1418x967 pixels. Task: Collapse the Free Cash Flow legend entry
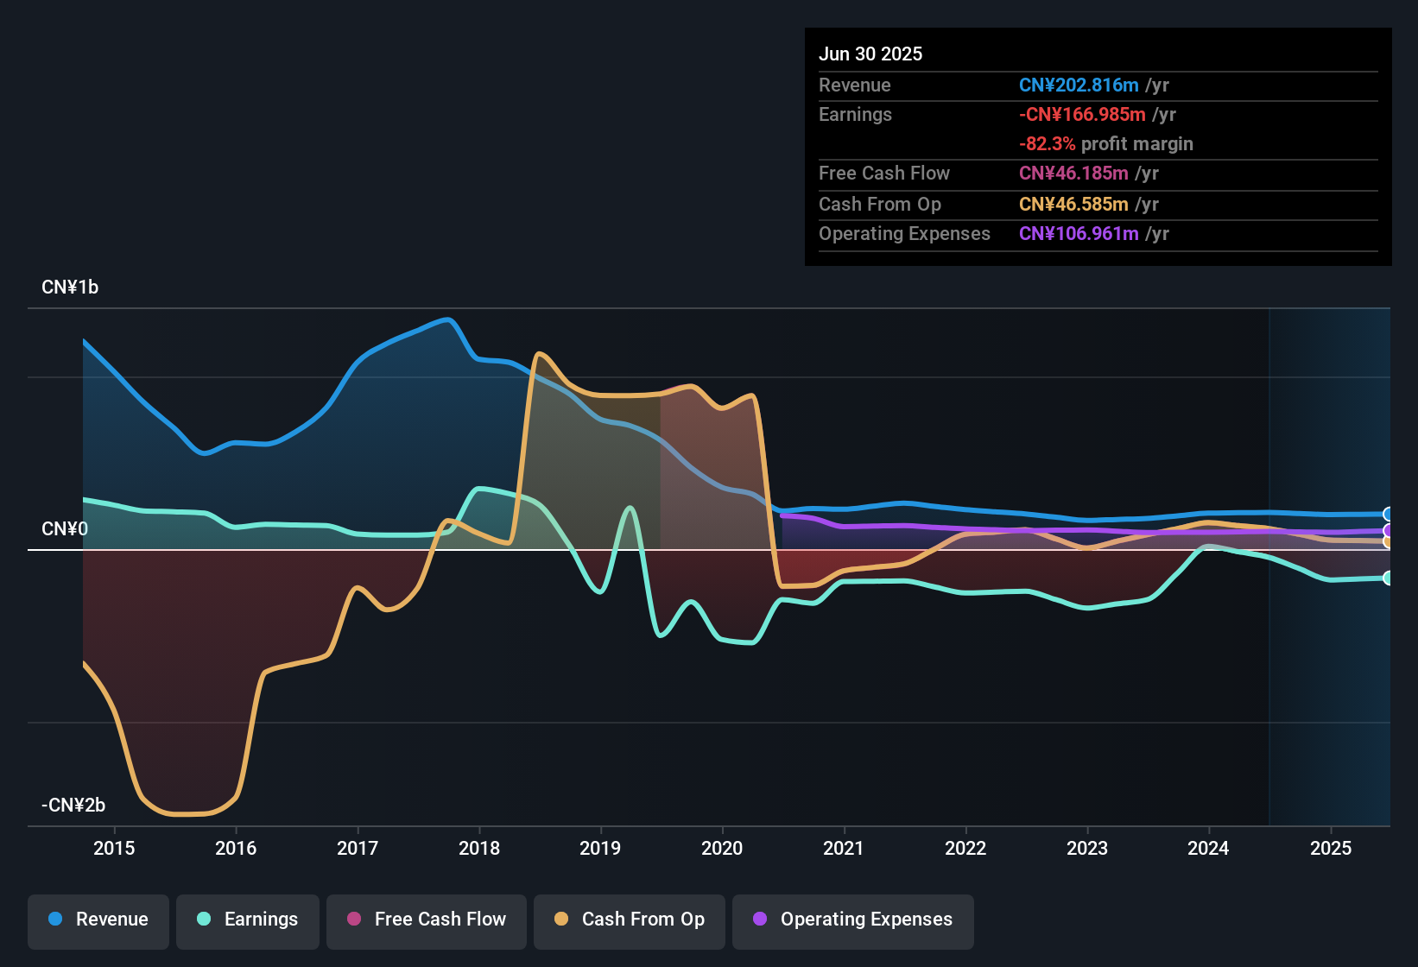(426, 920)
